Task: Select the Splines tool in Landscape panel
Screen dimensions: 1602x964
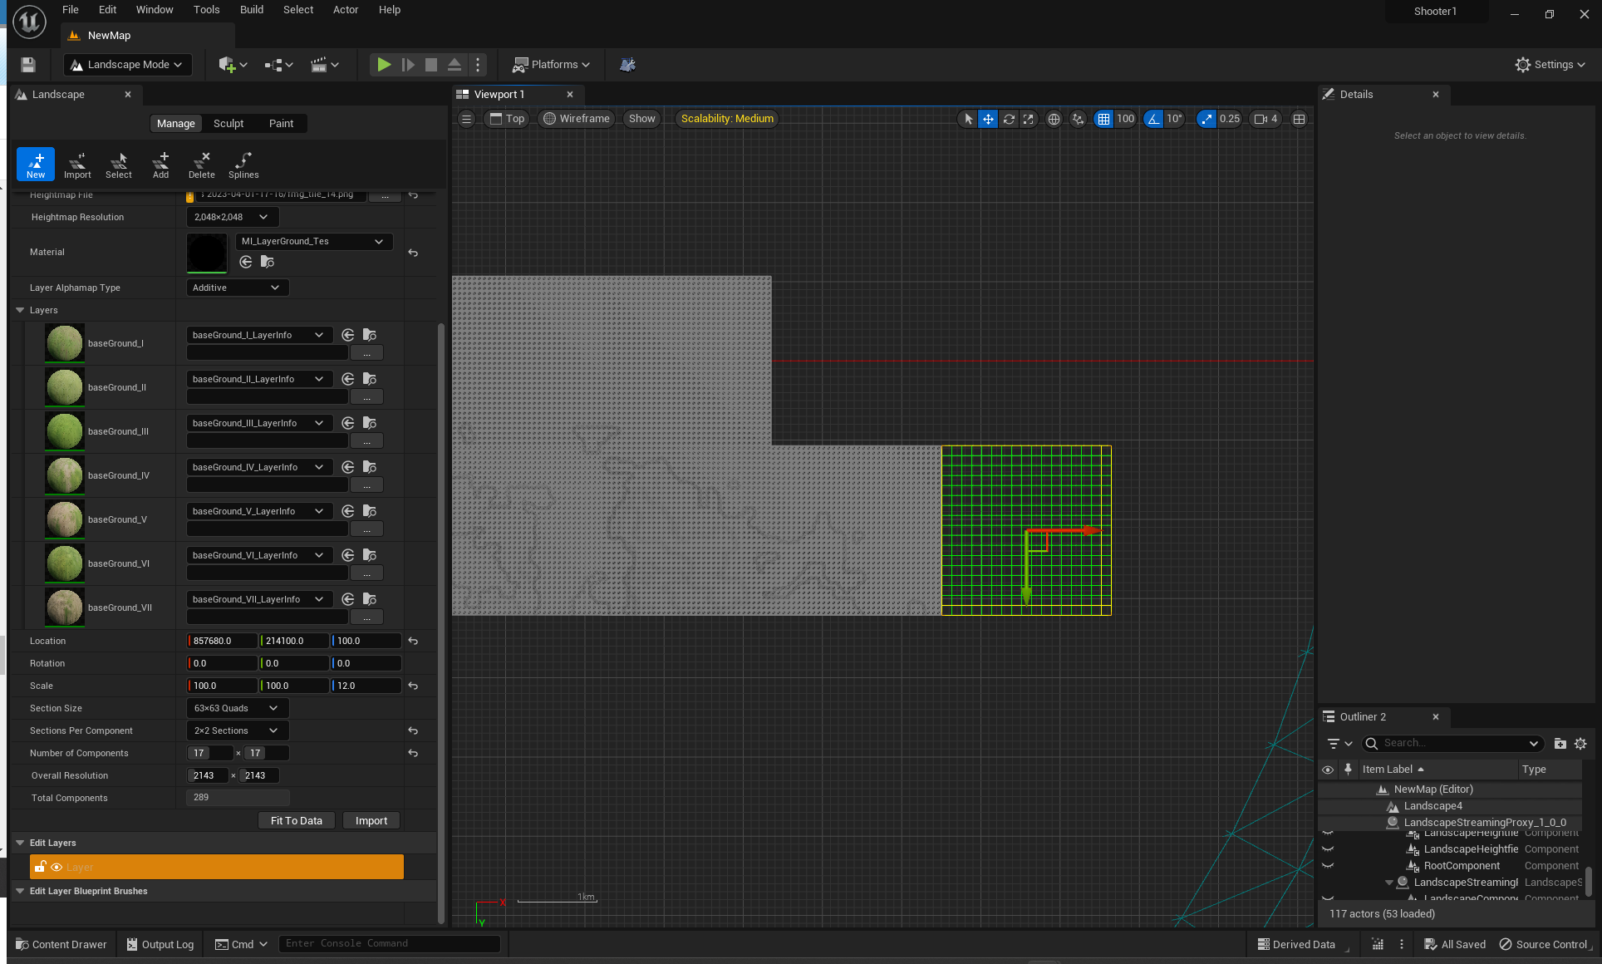Action: (x=243, y=164)
